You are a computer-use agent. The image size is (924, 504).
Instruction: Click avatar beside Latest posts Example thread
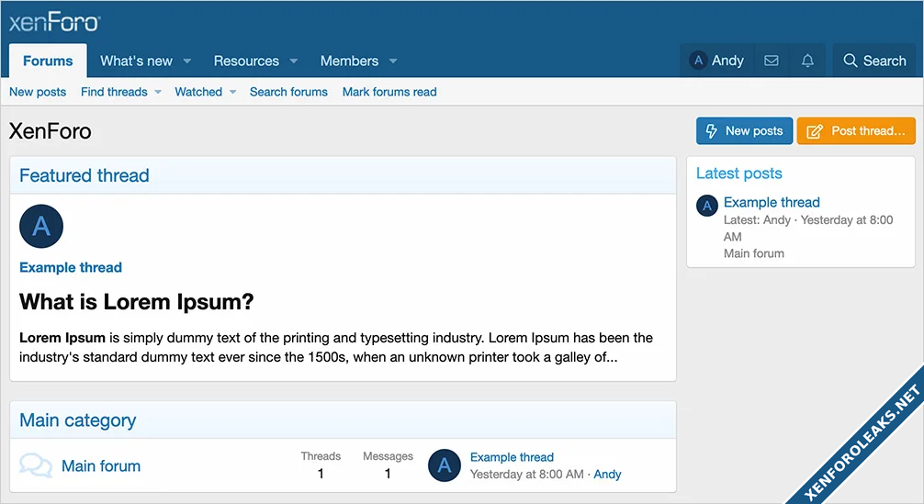point(706,206)
